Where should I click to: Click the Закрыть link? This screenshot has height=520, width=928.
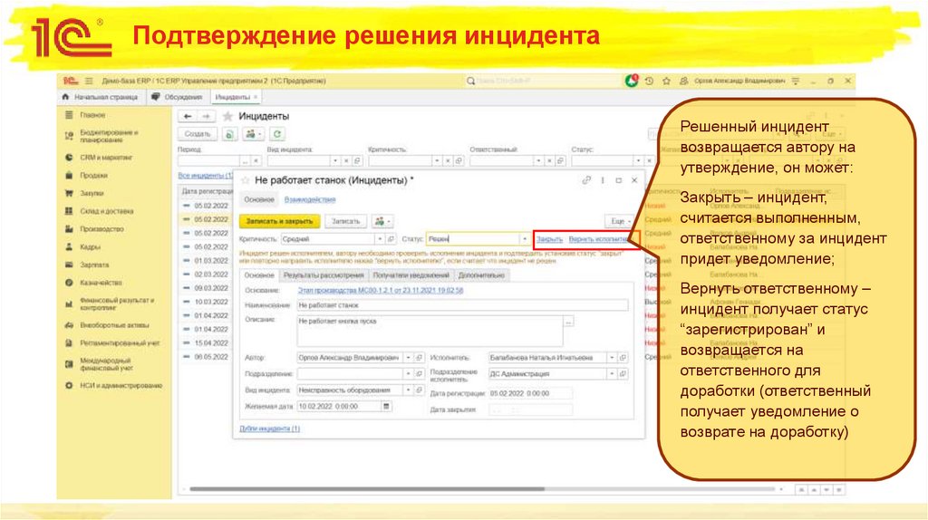click(x=549, y=239)
